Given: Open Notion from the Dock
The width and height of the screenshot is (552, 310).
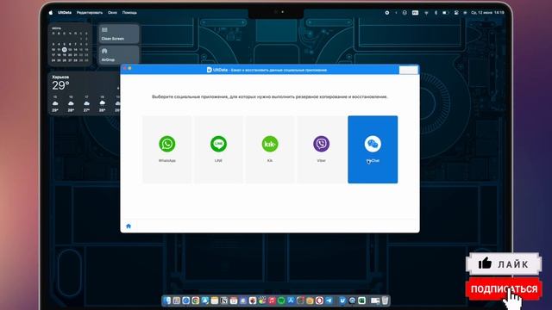Looking at the screenshot, I should click(224, 301).
